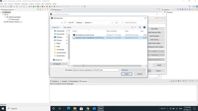The height and width of the screenshot is (111, 198).
Task: Switch to Declaration tab
Action: click(73, 81)
